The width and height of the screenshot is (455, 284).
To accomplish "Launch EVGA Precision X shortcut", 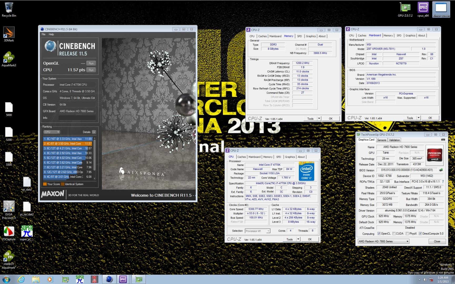I will click(x=9, y=210).
